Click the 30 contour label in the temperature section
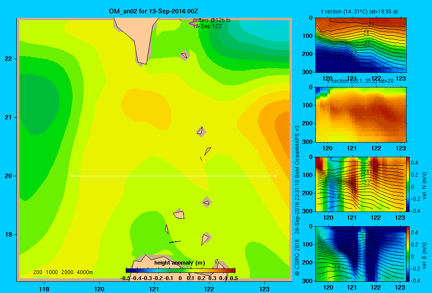Image resolution: width=432 pixels, height=293 pixels. pyautogui.click(x=371, y=24)
